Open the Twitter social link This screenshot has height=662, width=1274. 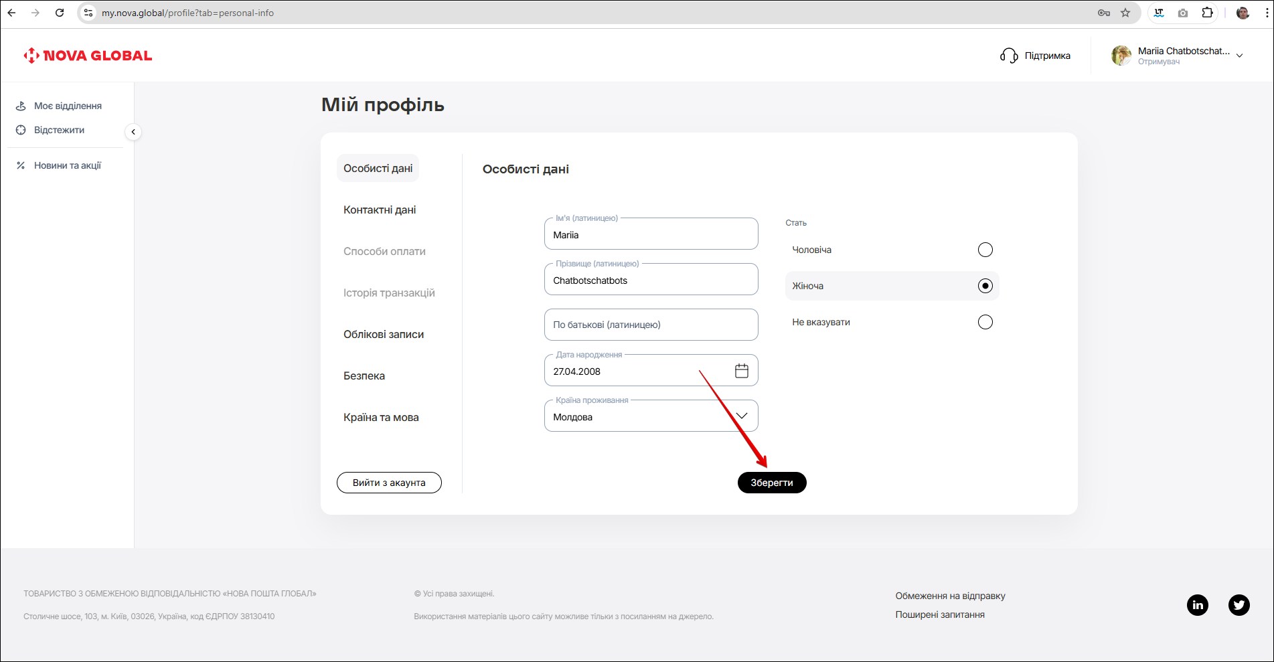(x=1239, y=605)
